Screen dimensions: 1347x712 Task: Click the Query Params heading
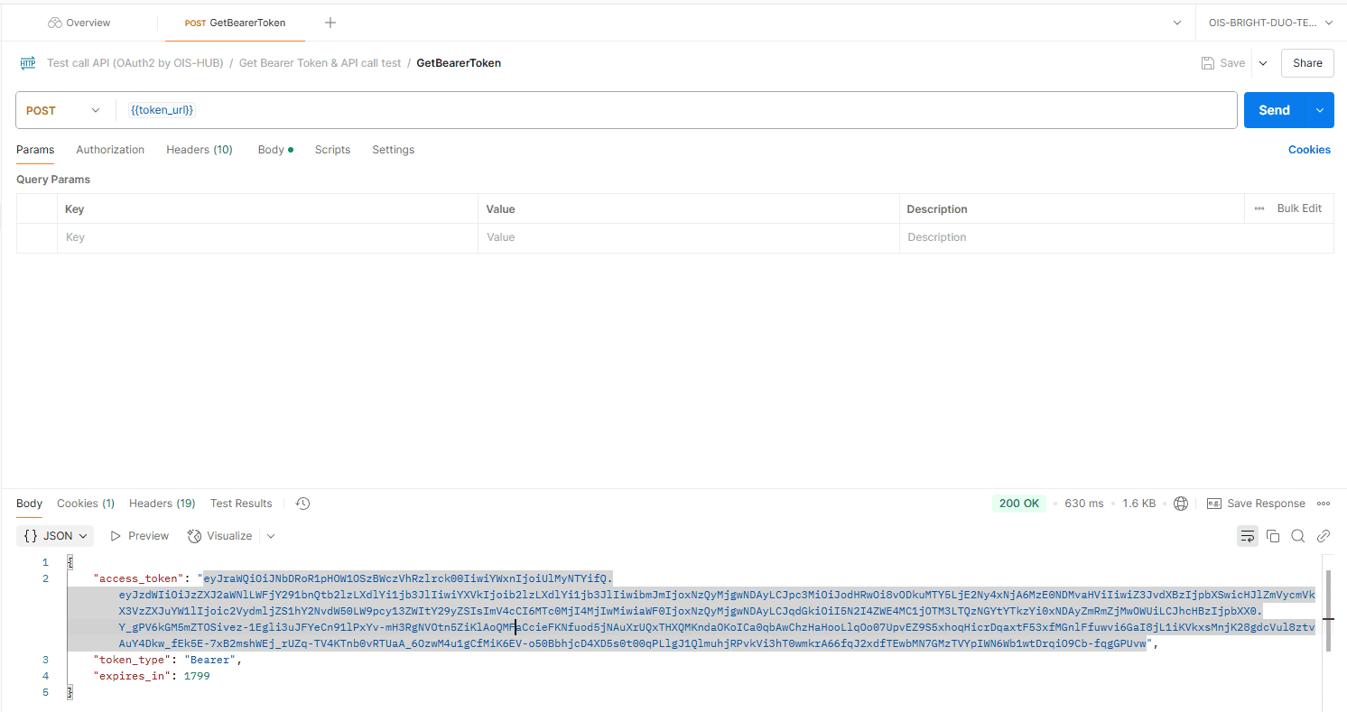(53, 180)
